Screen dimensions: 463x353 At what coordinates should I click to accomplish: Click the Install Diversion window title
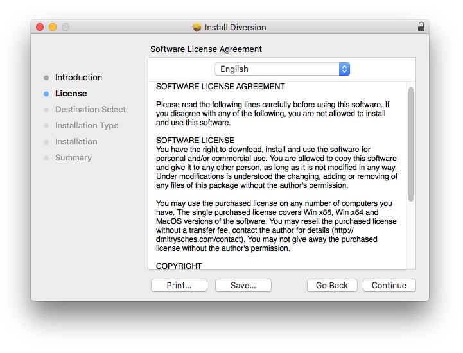[x=235, y=27]
